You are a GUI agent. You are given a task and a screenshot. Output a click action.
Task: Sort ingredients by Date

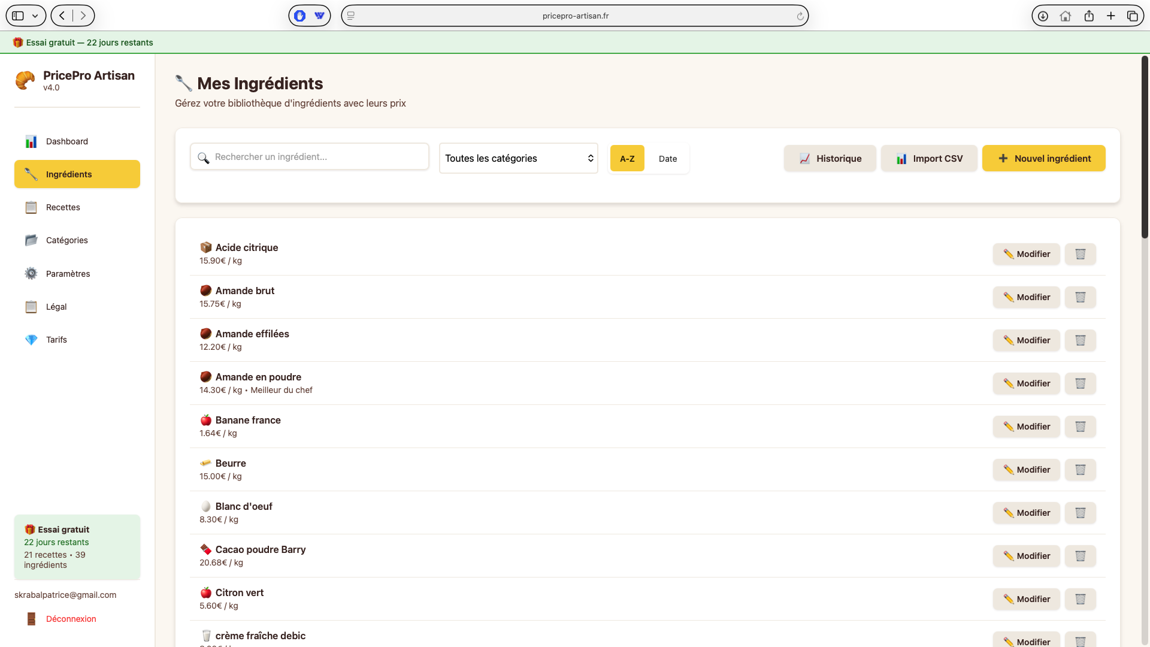click(668, 159)
